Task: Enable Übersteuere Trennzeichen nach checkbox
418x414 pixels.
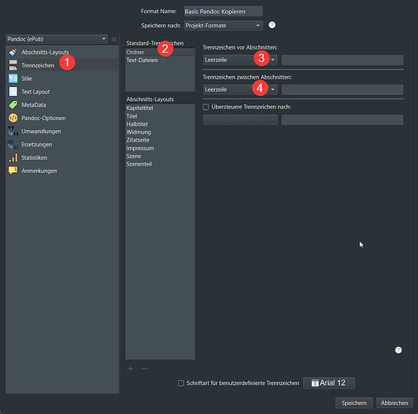Action: point(206,107)
